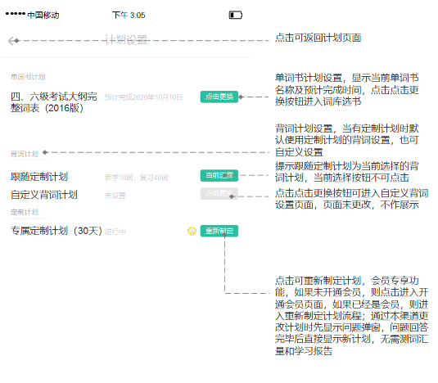The image size is (438, 383).
Task: Select the 跟随定制计划 row
Action: (39, 177)
